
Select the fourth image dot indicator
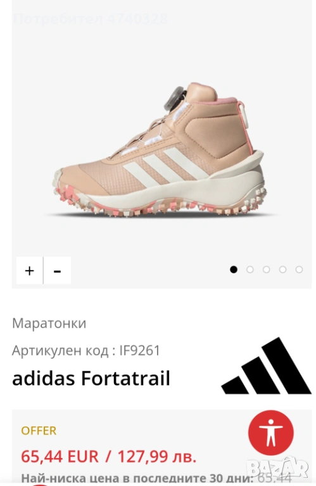click(283, 270)
